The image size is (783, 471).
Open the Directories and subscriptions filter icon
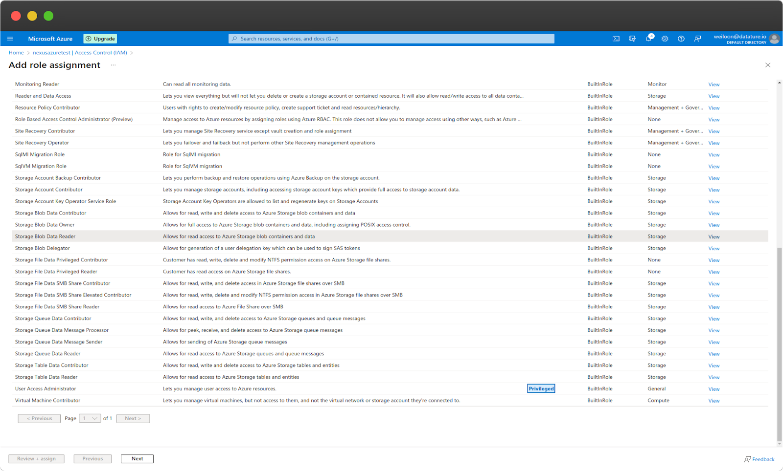(x=632, y=39)
